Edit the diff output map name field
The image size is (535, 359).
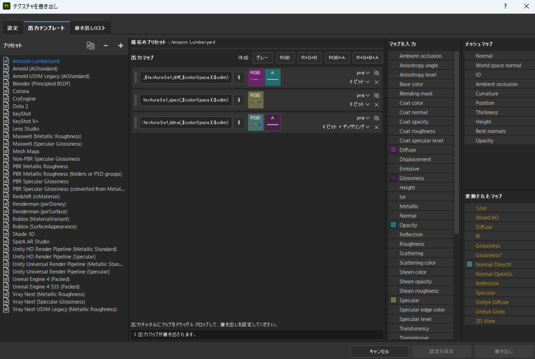185,77
